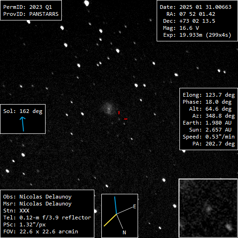Click the red horizontal comet marker tick
The image size is (238, 238).
pos(126,119)
